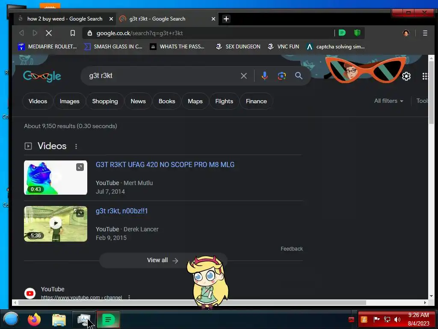Switch to 'how 2 buy weed' tab
This screenshot has height=329, width=438.
65,19
